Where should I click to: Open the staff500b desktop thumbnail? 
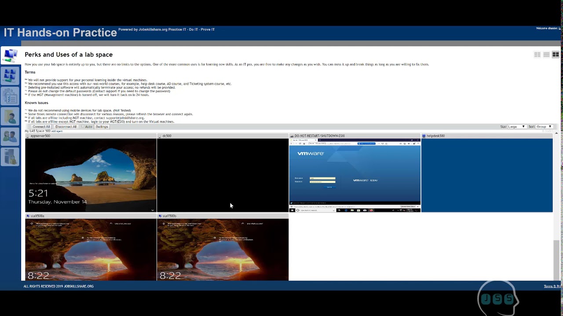223,249
